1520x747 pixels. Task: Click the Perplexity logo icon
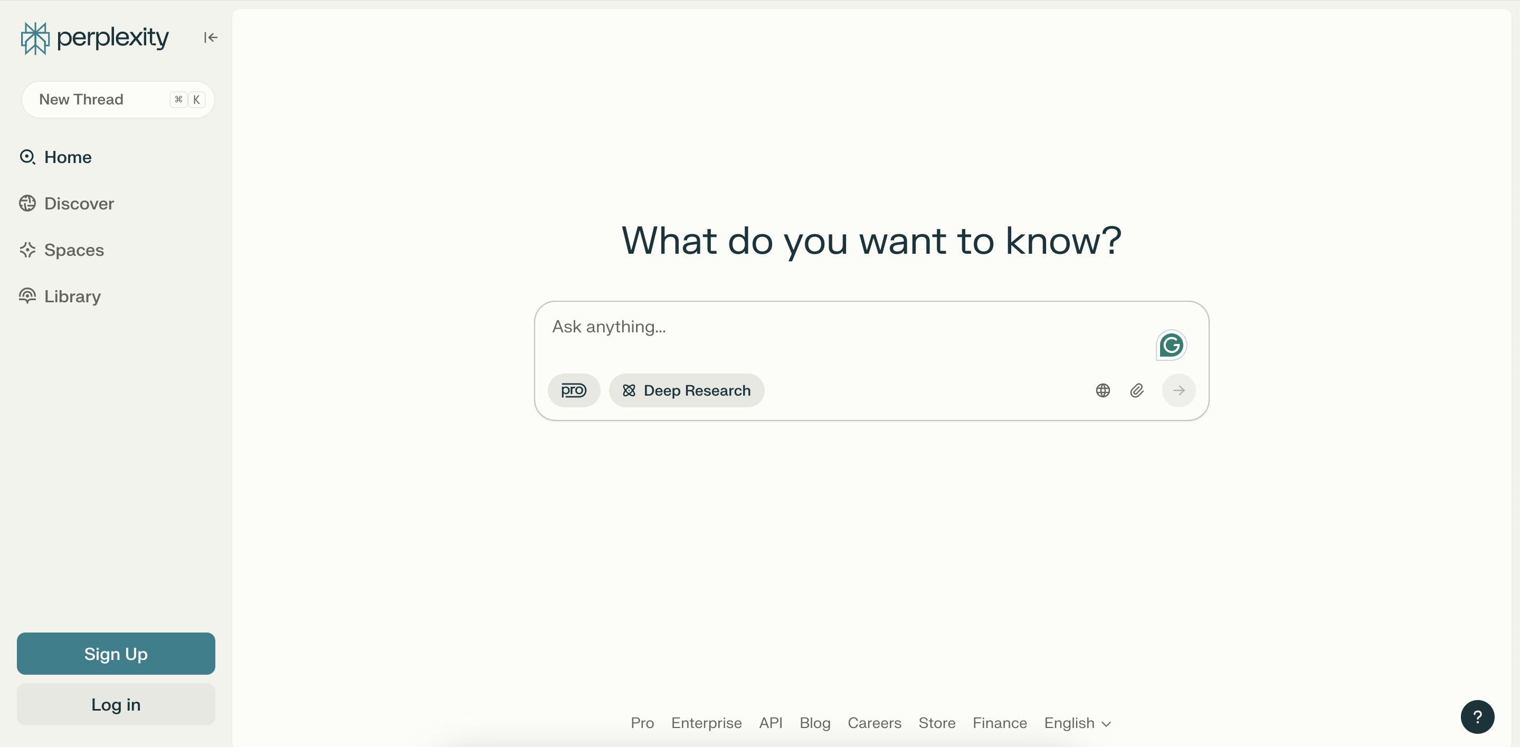click(35, 39)
